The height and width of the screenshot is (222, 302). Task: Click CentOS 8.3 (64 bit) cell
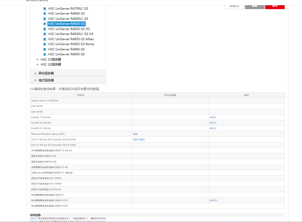click(x=81, y=128)
